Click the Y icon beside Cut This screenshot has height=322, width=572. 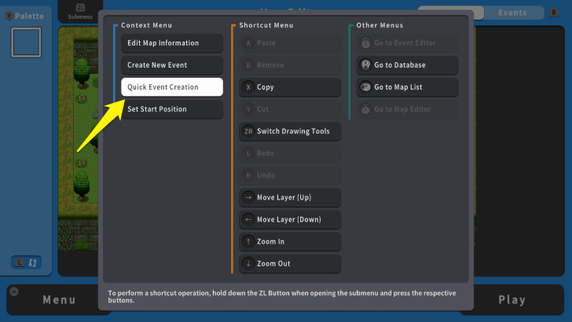(x=248, y=109)
